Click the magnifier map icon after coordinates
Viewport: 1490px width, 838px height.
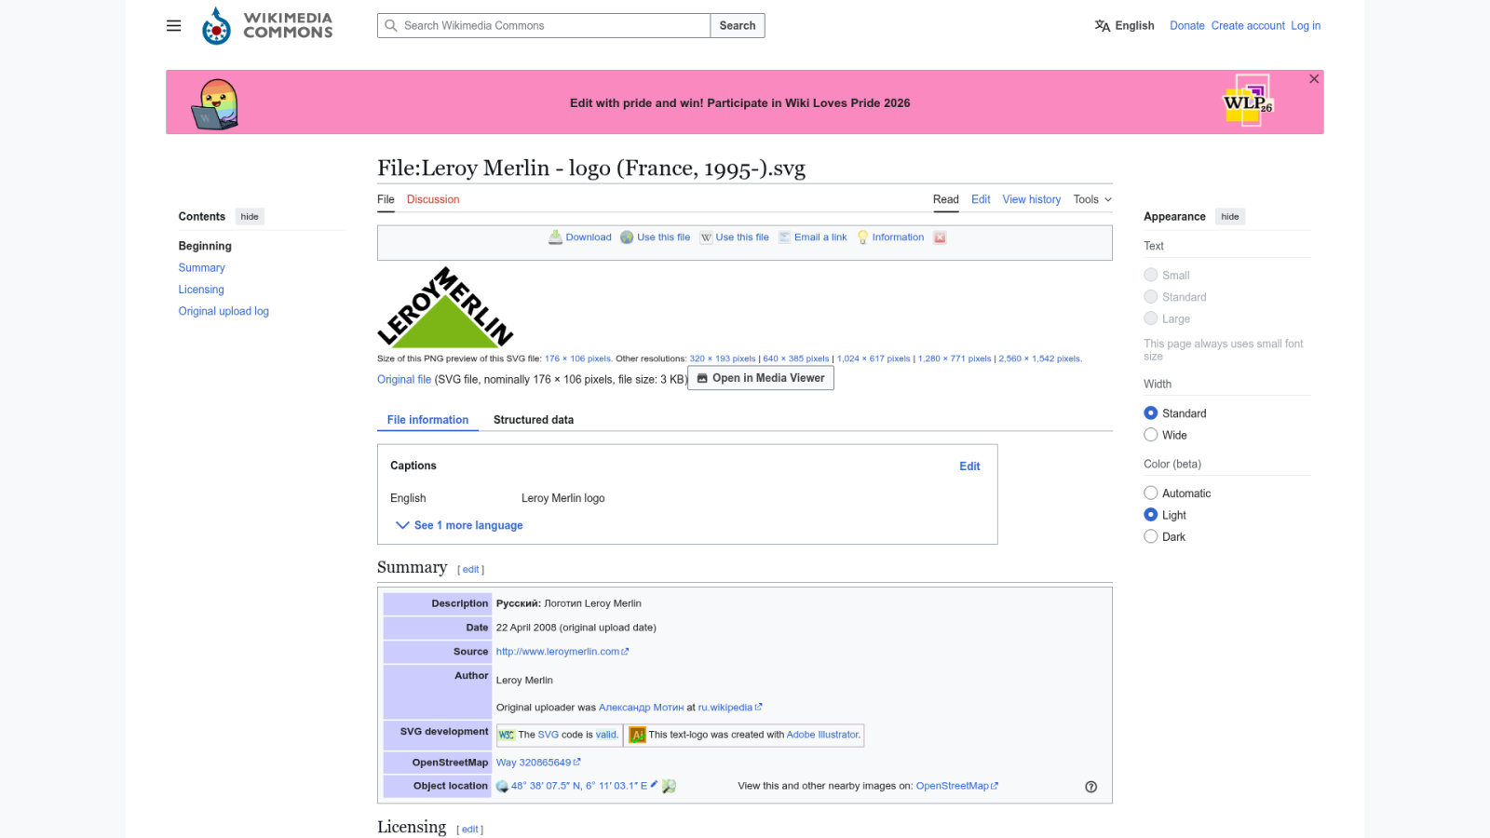point(669,787)
